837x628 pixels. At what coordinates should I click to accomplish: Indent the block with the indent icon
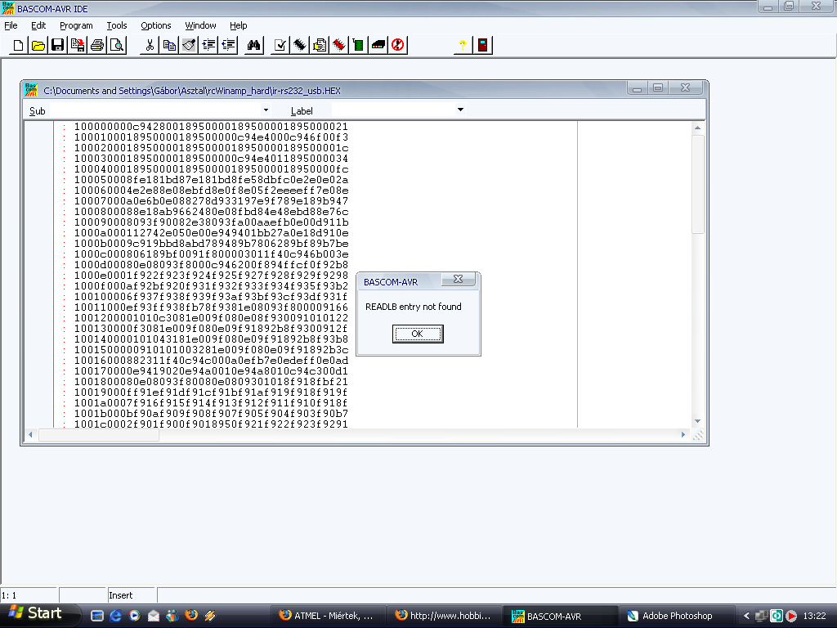pos(208,46)
